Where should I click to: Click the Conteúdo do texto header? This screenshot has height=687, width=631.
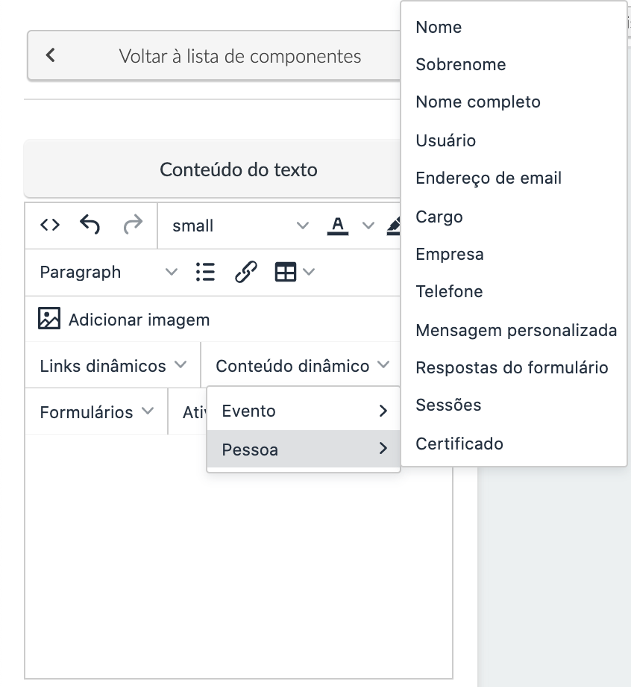(x=213, y=170)
